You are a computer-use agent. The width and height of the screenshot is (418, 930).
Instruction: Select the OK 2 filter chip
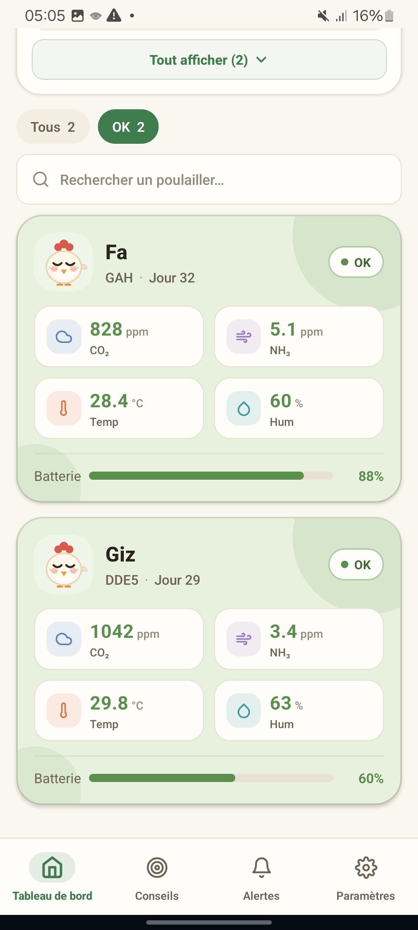tap(128, 127)
